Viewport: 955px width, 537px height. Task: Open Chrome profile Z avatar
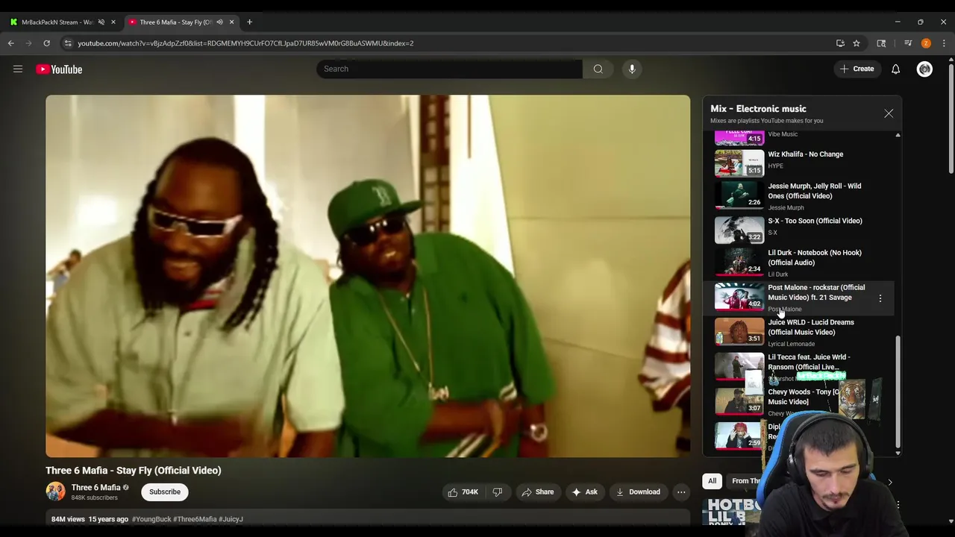[x=926, y=43]
